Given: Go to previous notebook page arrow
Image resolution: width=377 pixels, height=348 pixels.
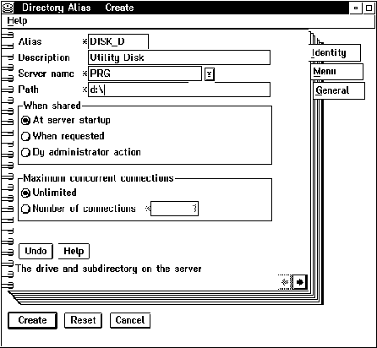Looking at the screenshot, I should [286, 281].
